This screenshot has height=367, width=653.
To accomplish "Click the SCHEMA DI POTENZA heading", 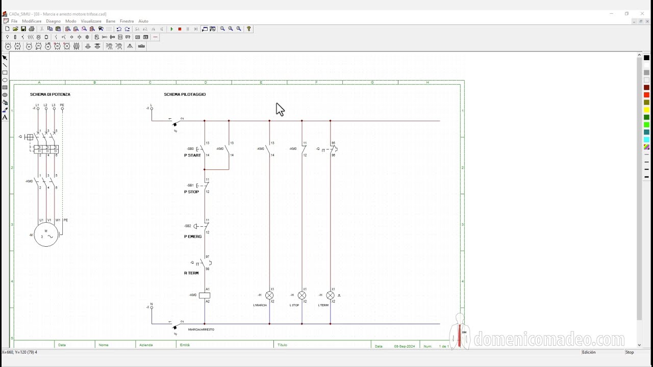I will click(50, 94).
